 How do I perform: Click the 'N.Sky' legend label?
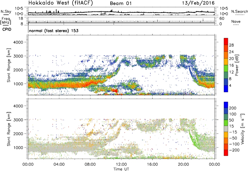pos(6,11)
